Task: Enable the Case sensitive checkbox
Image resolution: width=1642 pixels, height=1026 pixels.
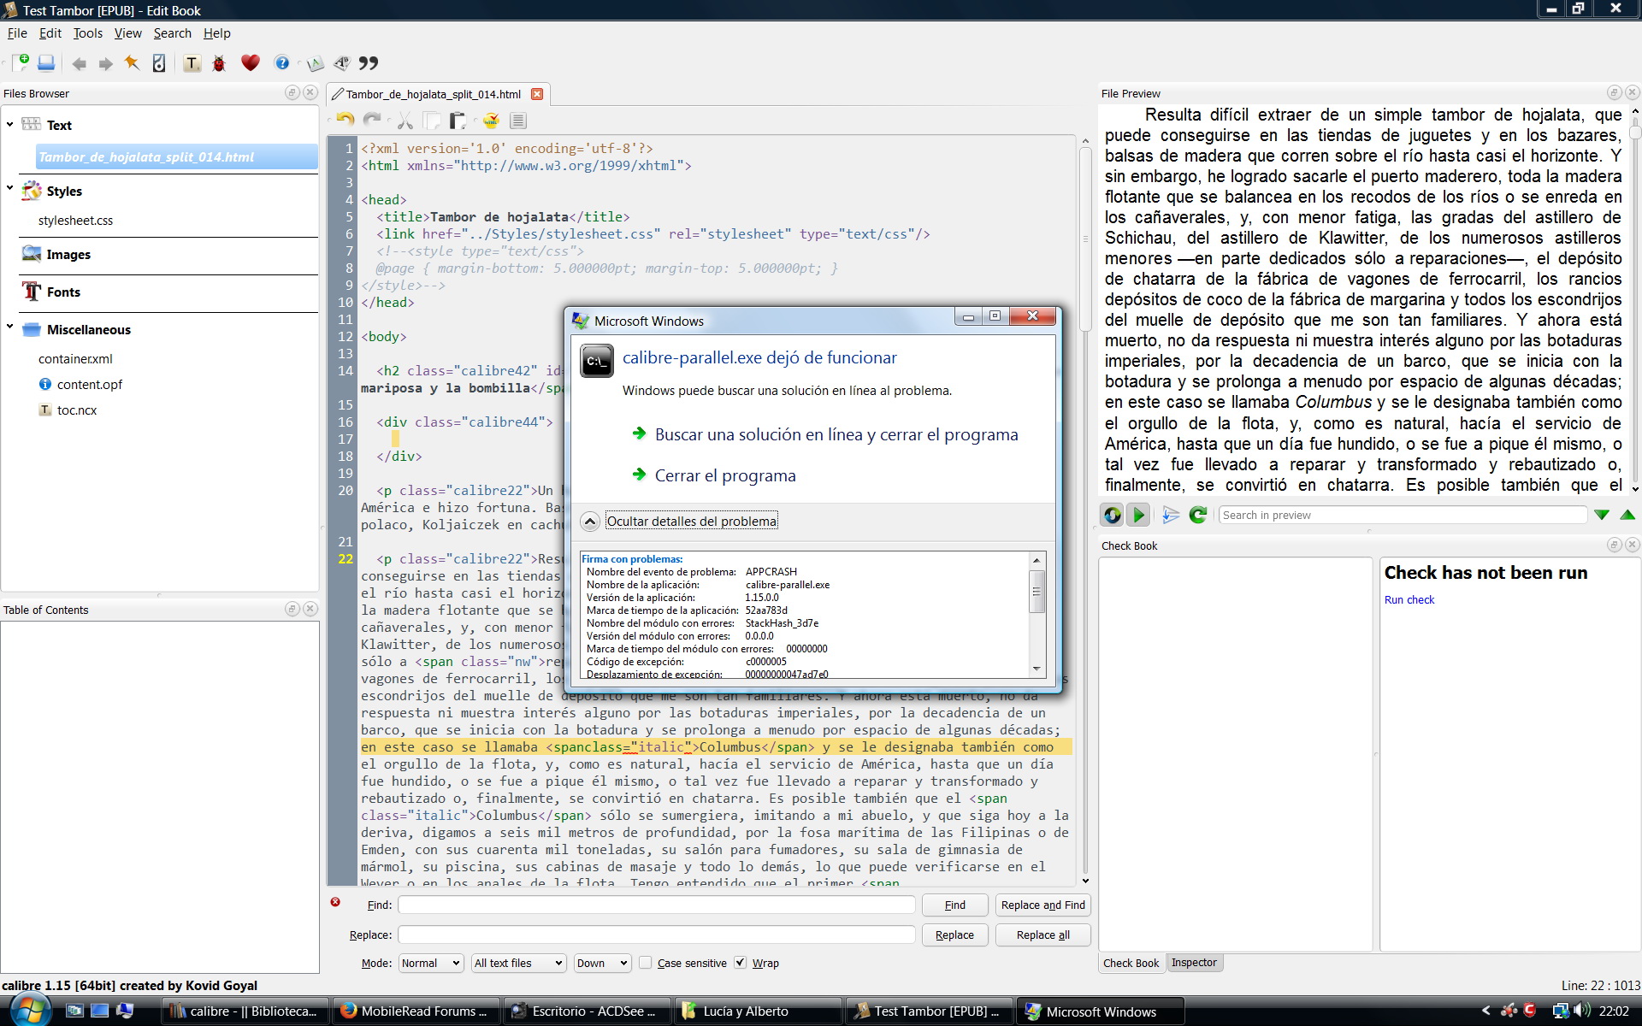Action: [646, 963]
